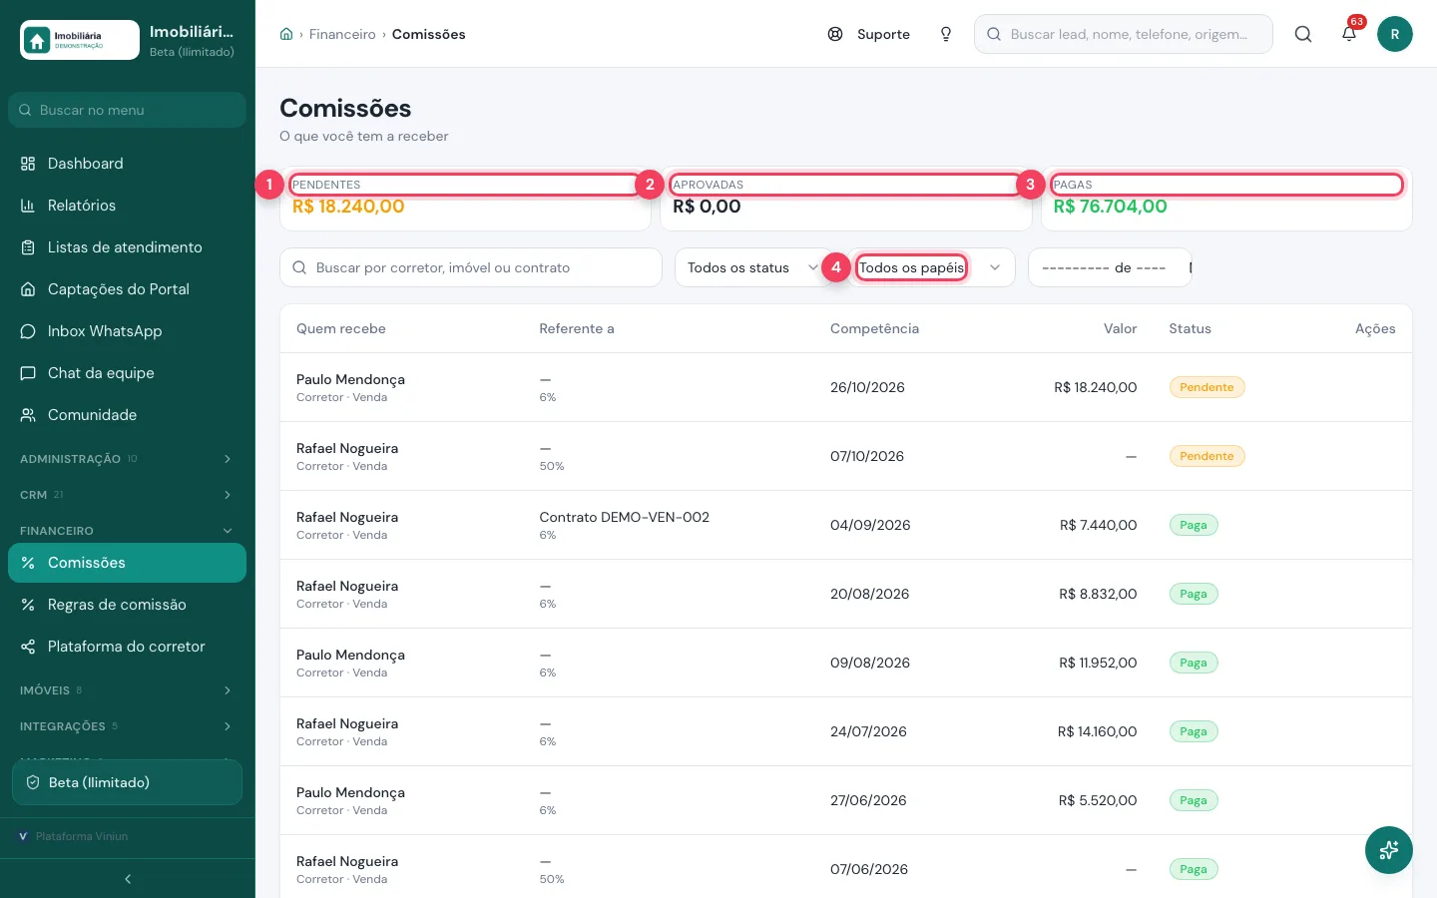The image size is (1437, 898).
Task: Click the Dashboard grid icon
Action: (28, 164)
